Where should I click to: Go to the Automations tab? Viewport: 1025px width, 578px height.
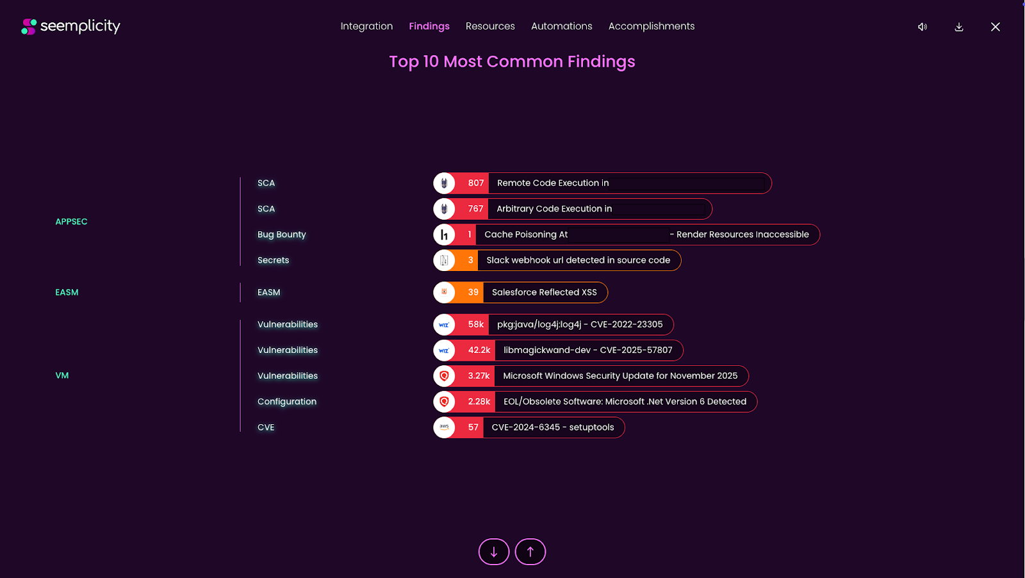561,26
